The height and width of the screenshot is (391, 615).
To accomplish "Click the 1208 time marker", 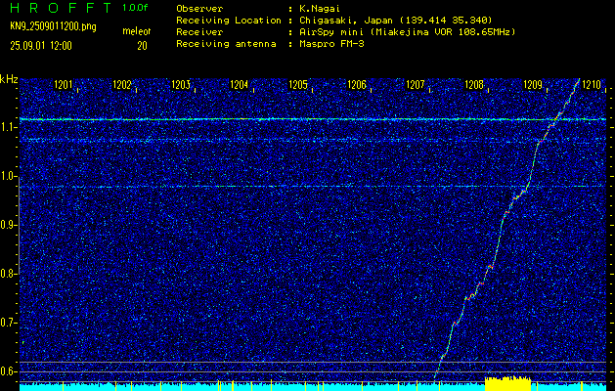I will click(x=474, y=84).
